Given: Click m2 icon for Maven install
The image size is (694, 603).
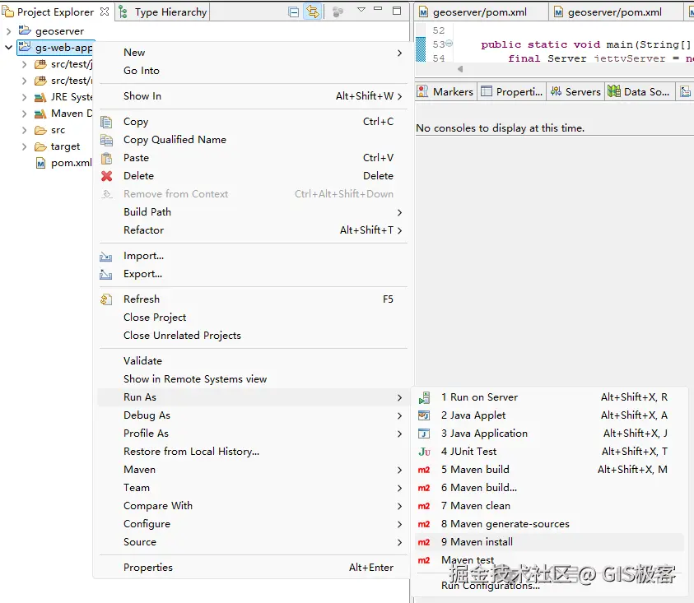Looking at the screenshot, I should point(424,542).
